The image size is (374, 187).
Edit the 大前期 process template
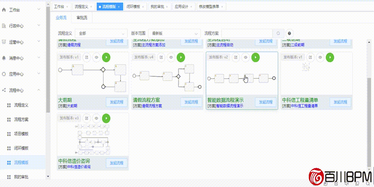click(x=87, y=57)
